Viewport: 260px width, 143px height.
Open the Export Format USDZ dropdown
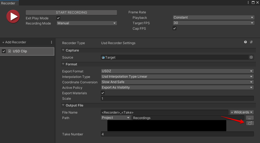pos(177,71)
